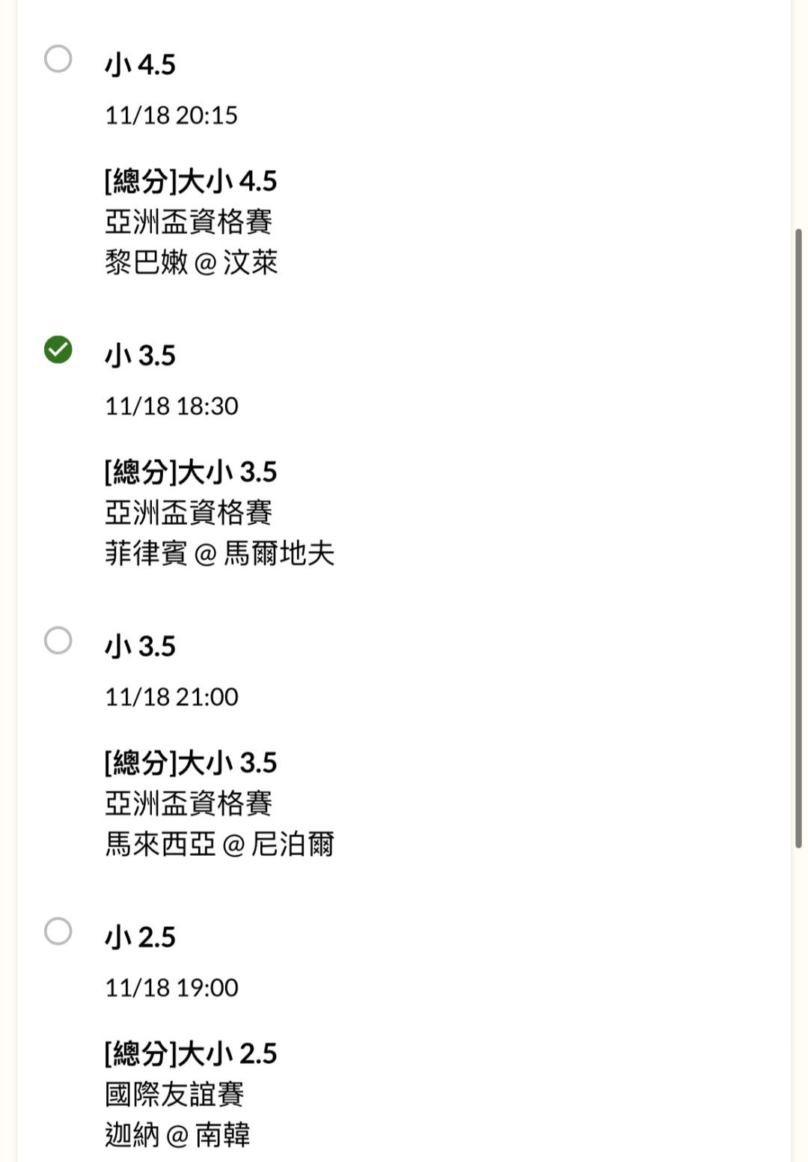Open the 黎巴嫩 @ 汶萊 match

[192, 263]
